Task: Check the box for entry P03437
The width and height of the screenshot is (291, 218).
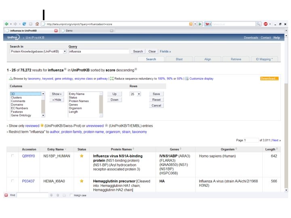Action: (13, 181)
